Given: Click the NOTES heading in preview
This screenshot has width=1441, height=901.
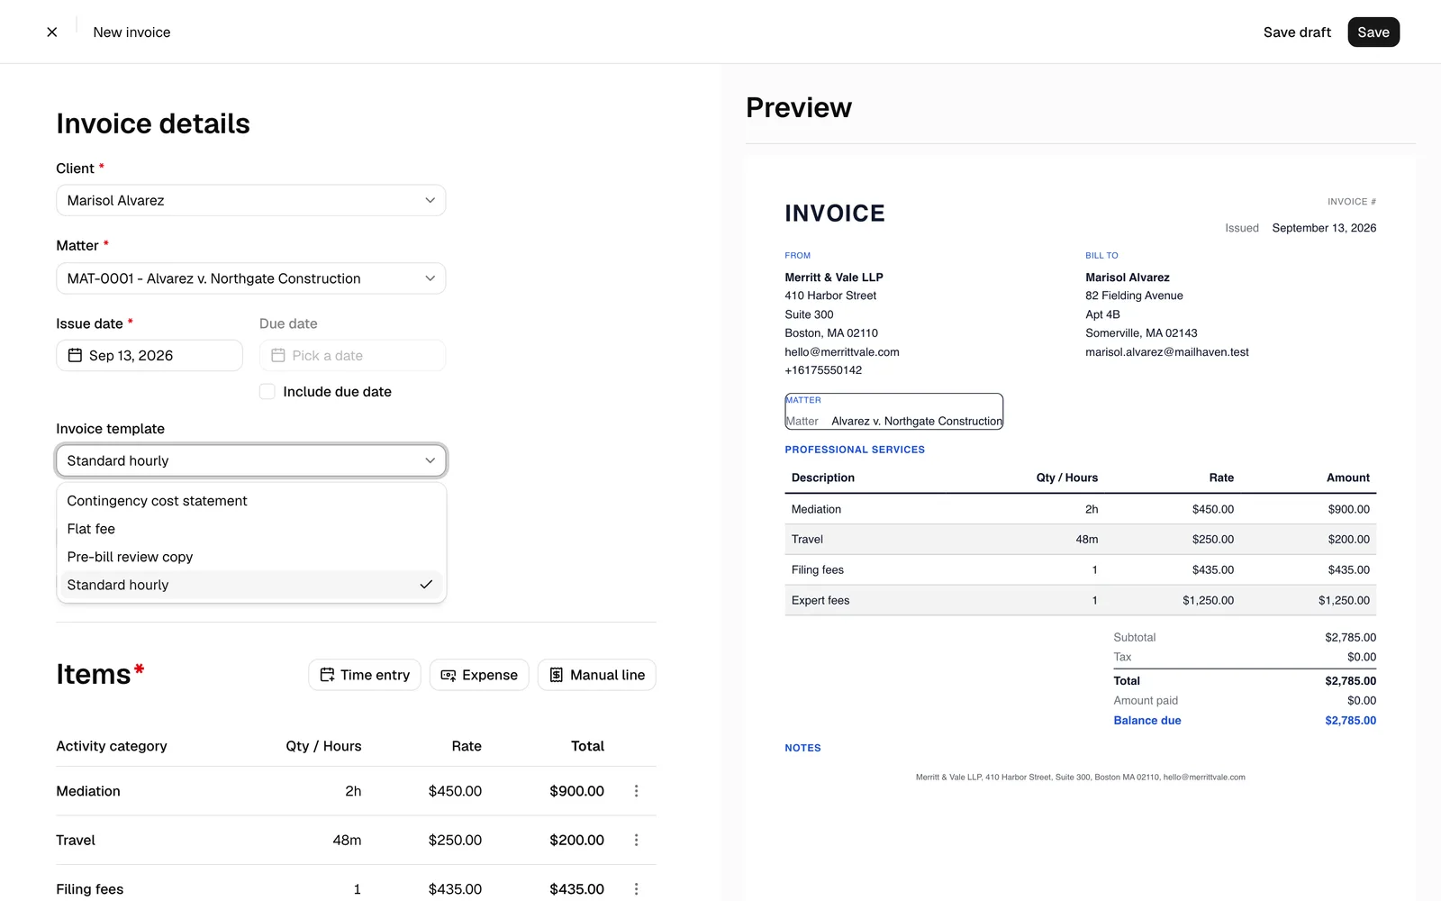Looking at the screenshot, I should click(802, 748).
